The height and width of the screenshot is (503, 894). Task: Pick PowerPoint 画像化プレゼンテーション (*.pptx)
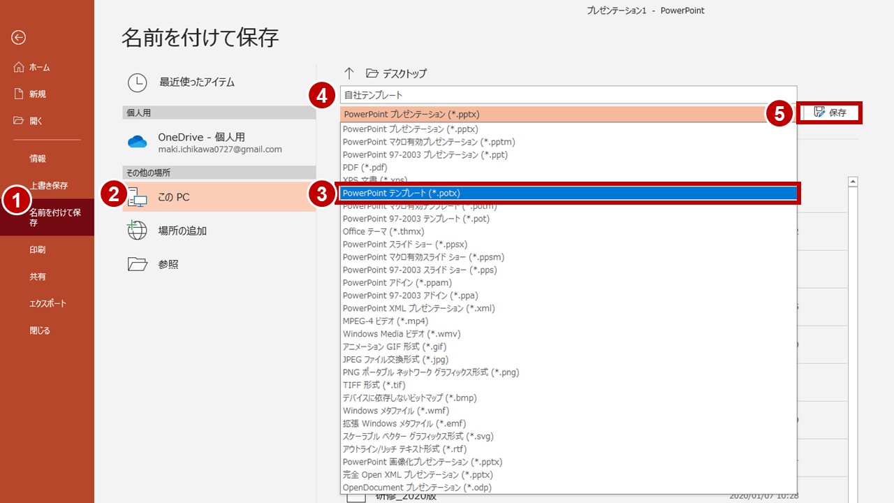569,462
